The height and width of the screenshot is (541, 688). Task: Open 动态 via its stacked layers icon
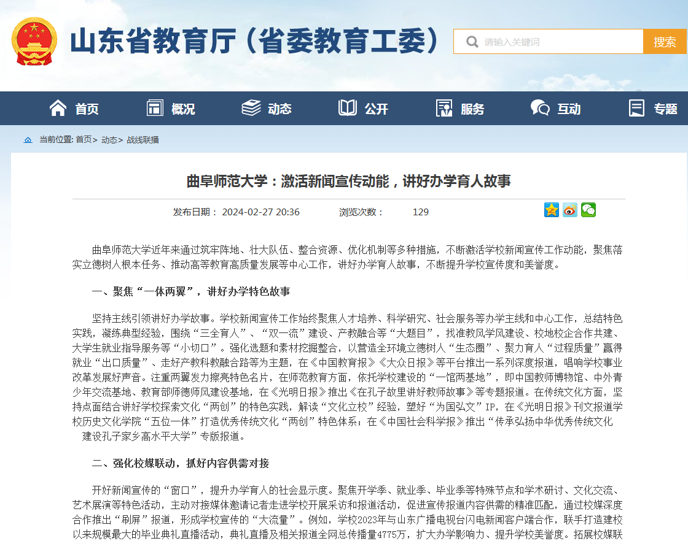pyautogui.click(x=251, y=108)
